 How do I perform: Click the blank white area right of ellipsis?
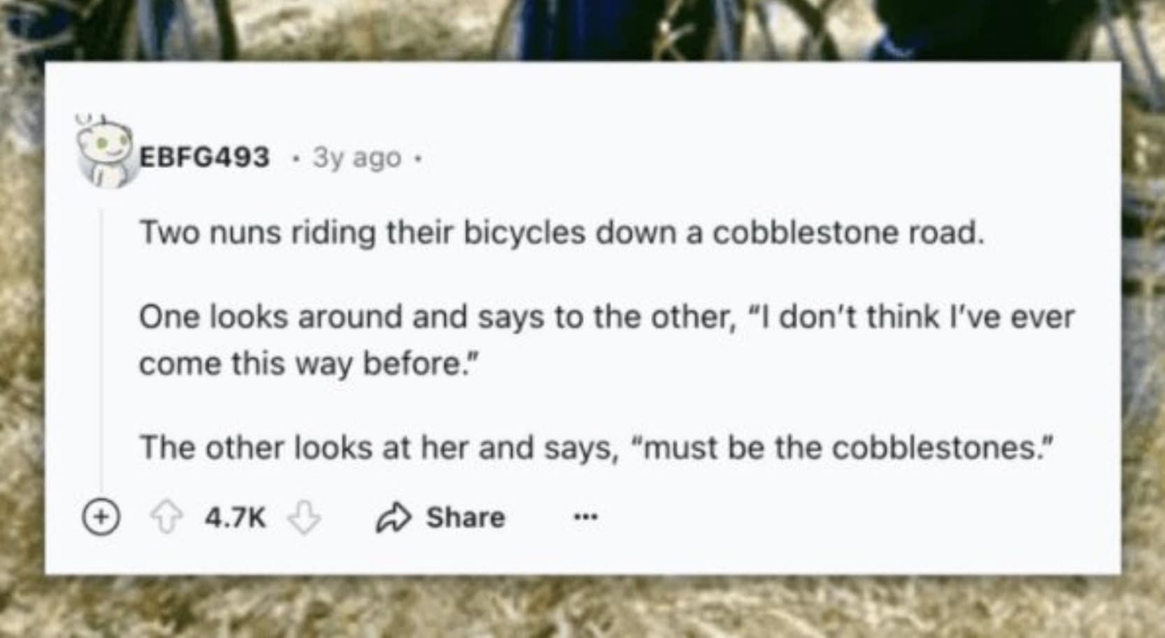839,518
